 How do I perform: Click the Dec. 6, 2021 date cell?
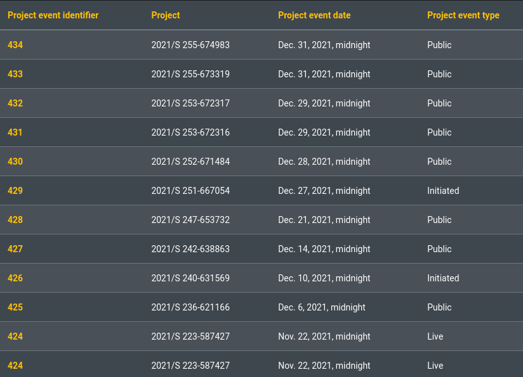(322, 307)
